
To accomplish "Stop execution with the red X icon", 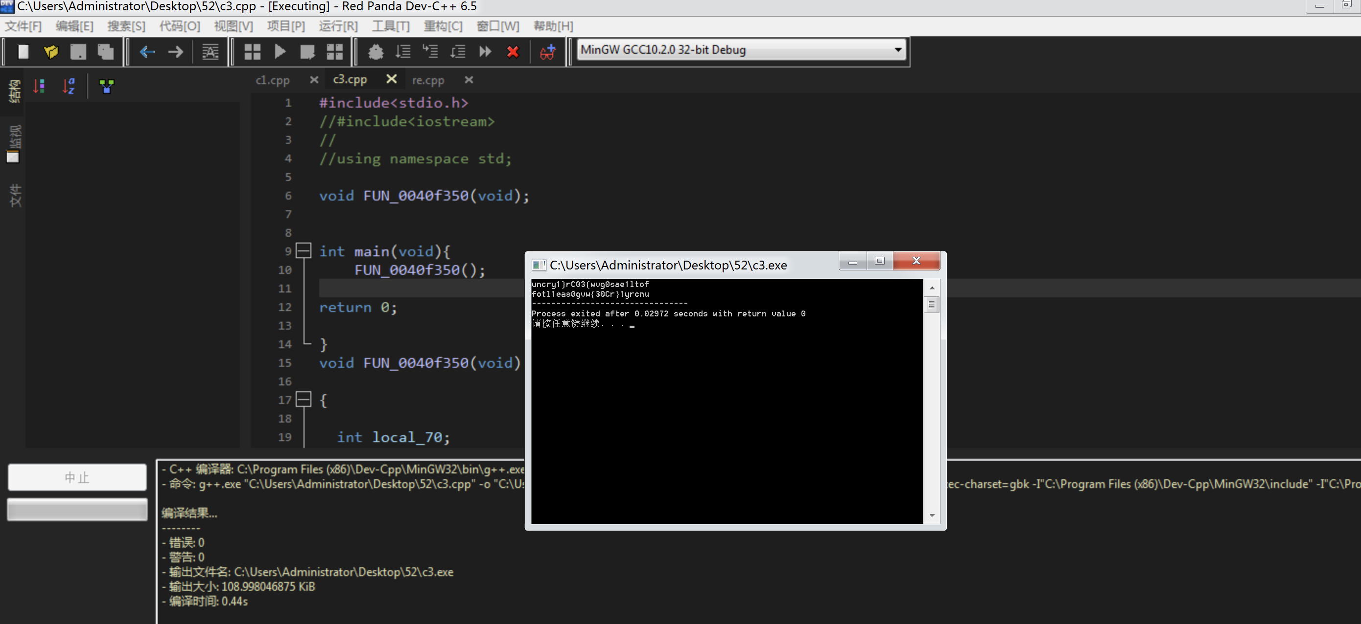I will coord(513,52).
